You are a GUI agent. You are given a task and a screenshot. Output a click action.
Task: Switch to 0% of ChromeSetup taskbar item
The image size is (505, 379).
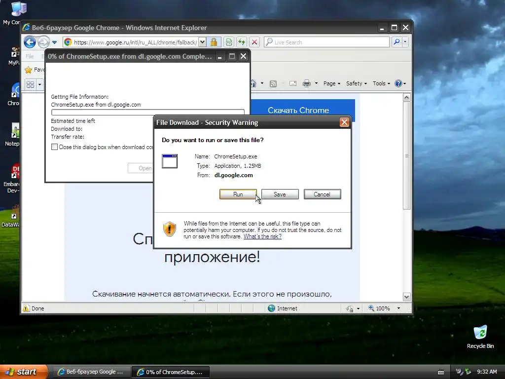171,372
